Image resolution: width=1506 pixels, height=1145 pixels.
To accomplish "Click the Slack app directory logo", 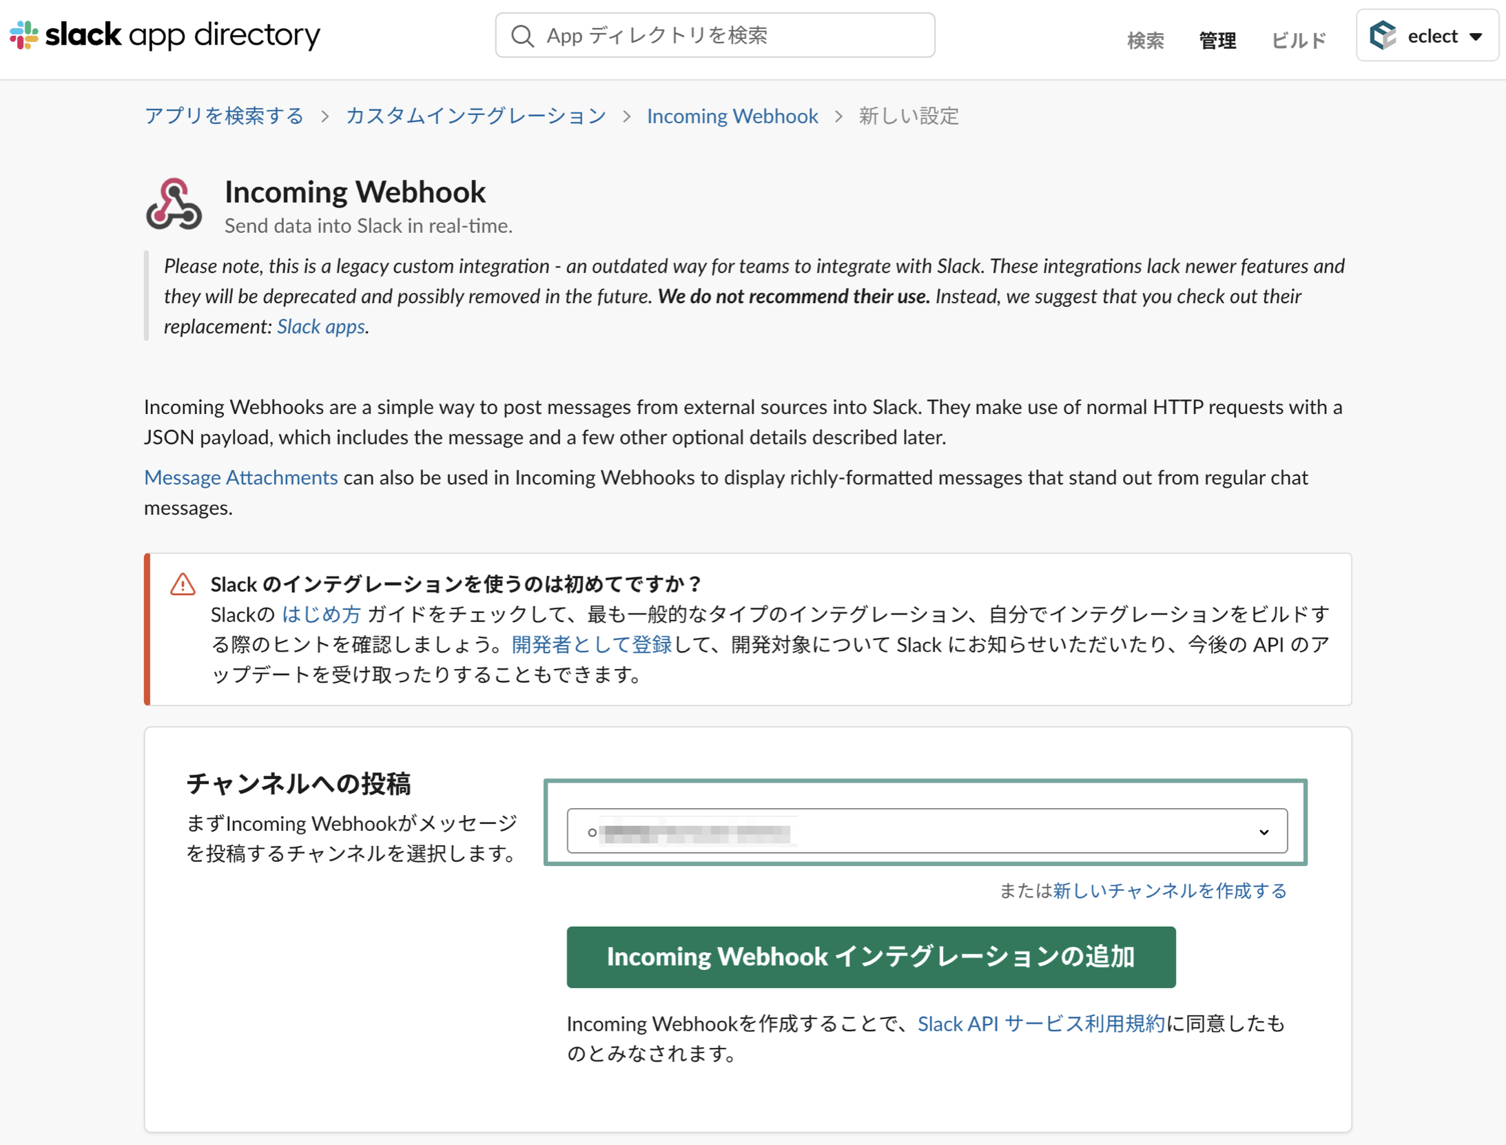I will tap(165, 35).
